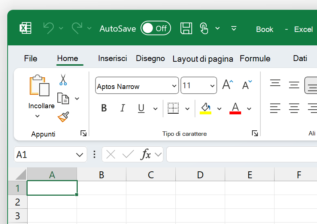
Task: Open the Disegno tab
Action: (150, 58)
